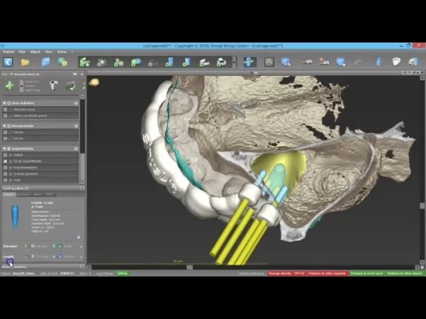This screenshot has width=426, height=319.
Task: Select first blue implant cylinder workflow icon
Action: click(x=170, y=62)
